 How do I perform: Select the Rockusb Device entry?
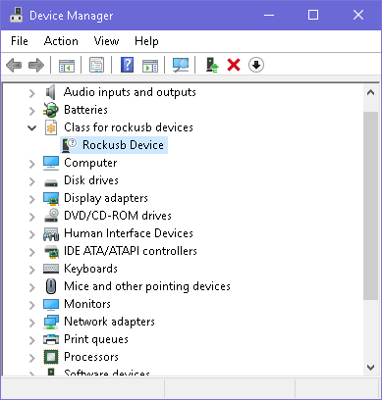(x=123, y=145)
